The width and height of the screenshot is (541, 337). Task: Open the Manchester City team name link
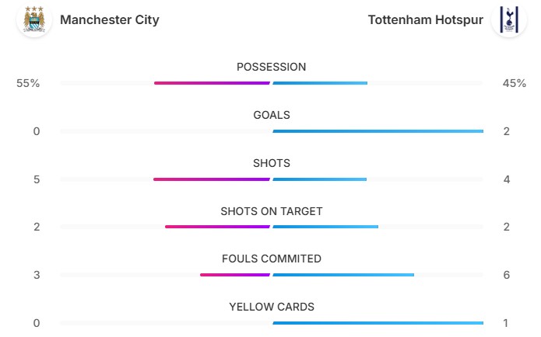(x=109, y=19)
